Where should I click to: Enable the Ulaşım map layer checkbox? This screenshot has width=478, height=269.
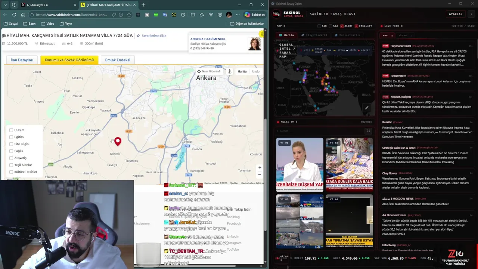point(11,130)
